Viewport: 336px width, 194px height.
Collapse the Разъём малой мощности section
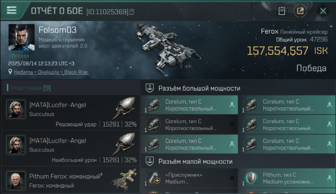(238, 162)
